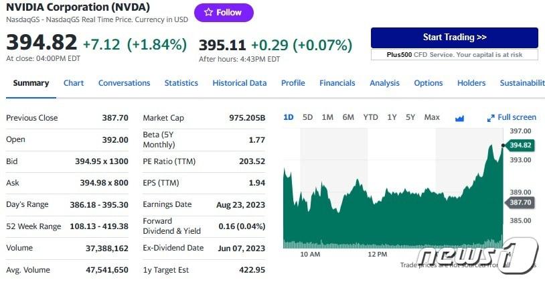Open the Historical Data tab
The height and width of the screenshot is (282, 545).
tap(240, 83)
